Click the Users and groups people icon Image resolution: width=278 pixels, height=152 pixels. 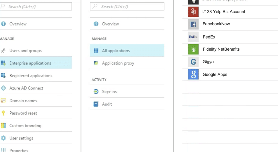pyautogui.click(x=3, y=51)
